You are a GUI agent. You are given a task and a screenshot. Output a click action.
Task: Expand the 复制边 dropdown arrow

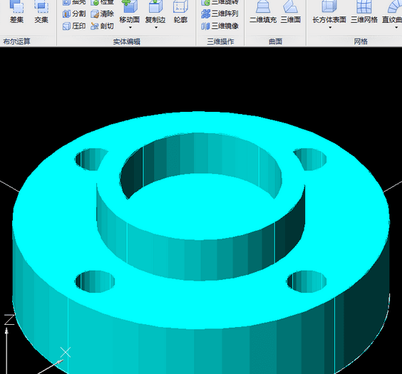(156, 27)
